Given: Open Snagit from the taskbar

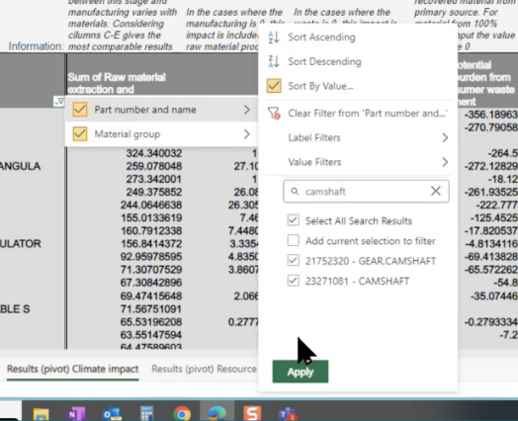Looking at the screenshot, I should 252,414.
